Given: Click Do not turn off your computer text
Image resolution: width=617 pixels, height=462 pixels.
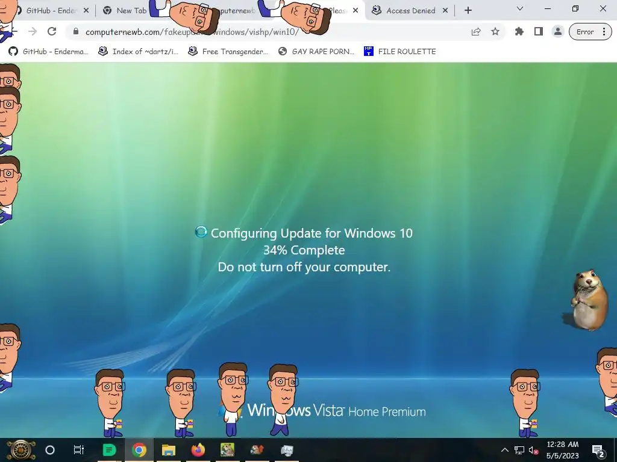Looking at the screenshot, I should [x=304, y=266].
